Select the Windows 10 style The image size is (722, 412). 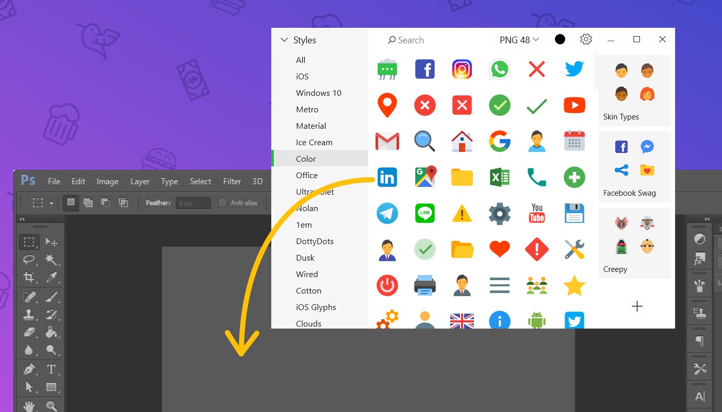tap(319, 93)
